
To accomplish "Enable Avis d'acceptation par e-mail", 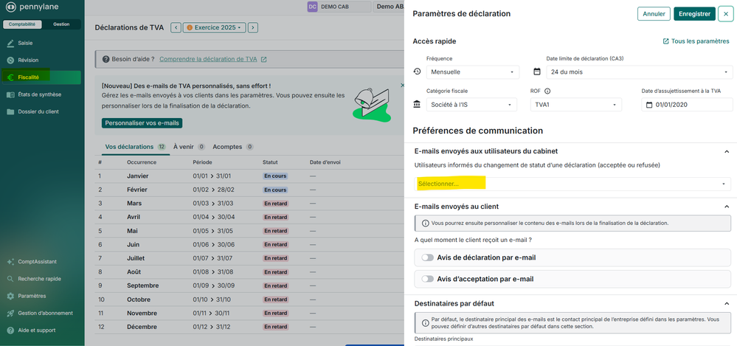I will [427, 279].
